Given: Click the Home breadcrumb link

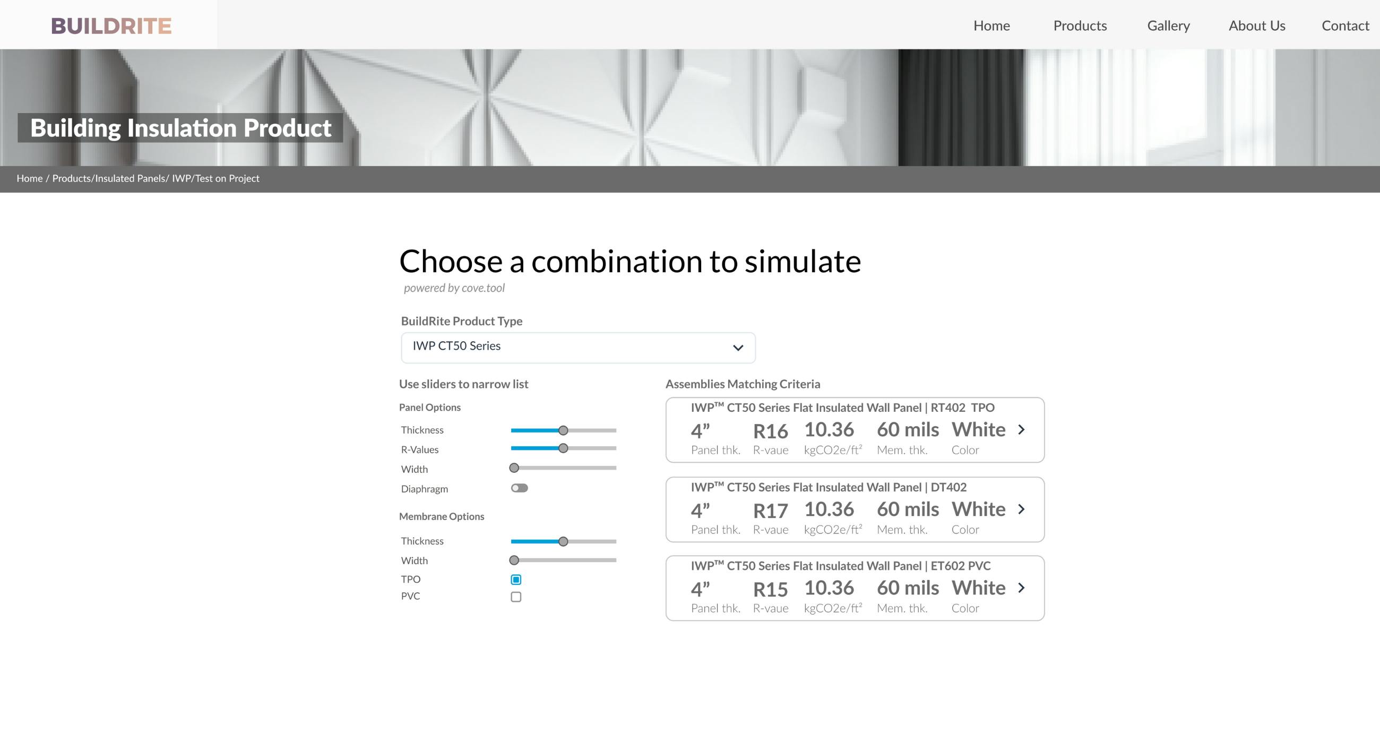Looking at the screenshot, I should [30, 178].
